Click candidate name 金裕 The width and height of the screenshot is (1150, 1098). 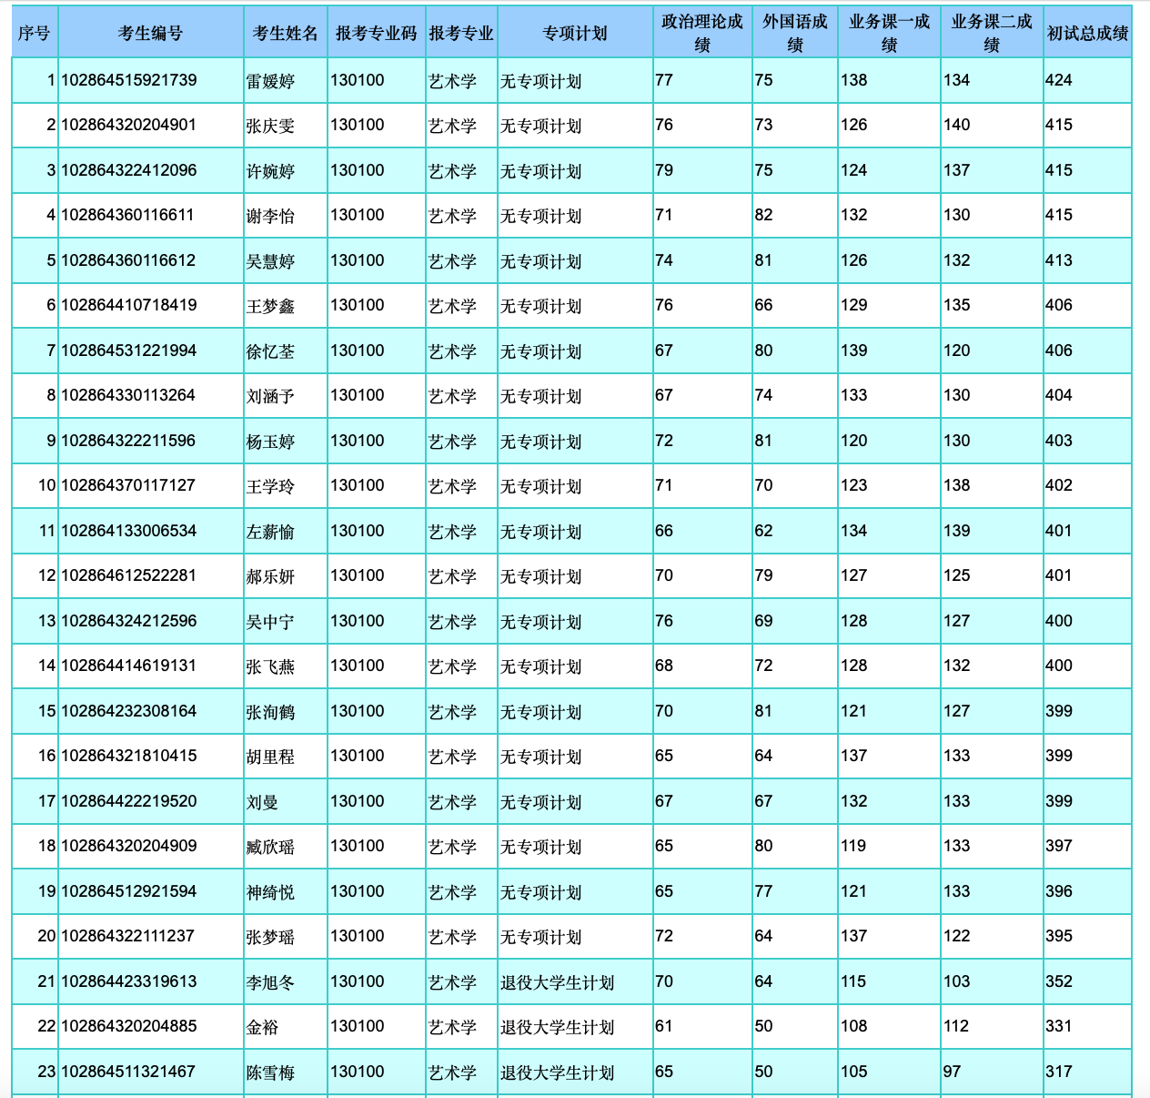pos(262,1027)
